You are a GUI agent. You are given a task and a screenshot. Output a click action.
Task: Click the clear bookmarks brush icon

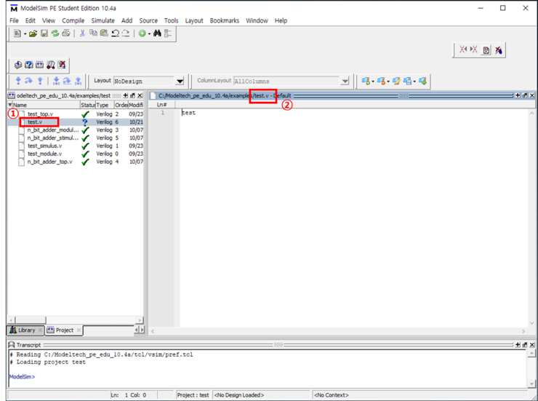pos(396,81)
